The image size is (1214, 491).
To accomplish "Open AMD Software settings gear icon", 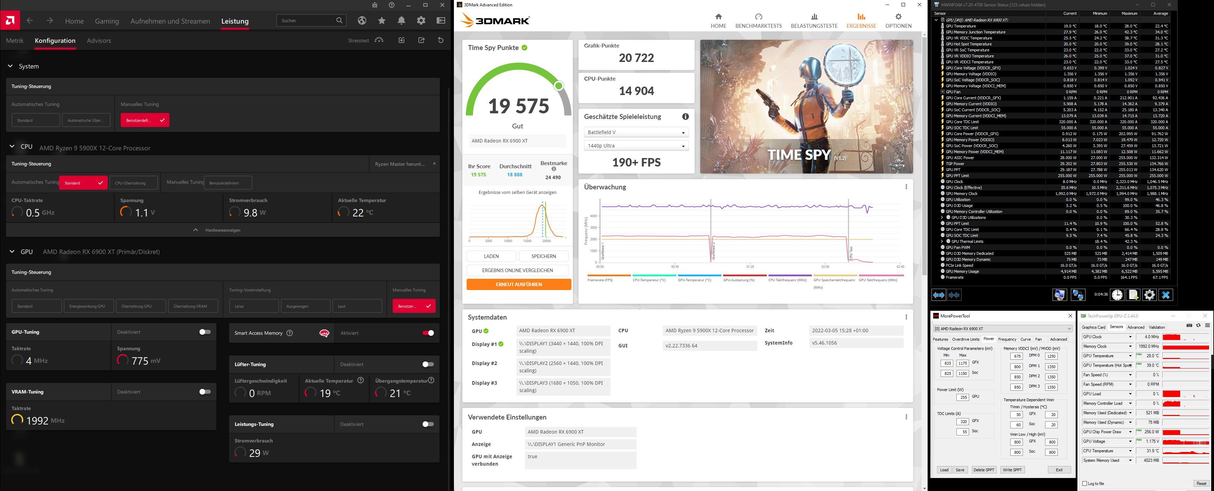I will tap(421, 21).
